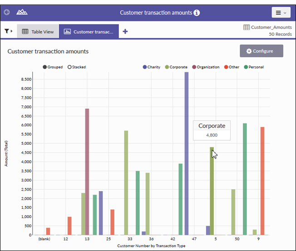Open the hamburger menu dropdown
Screen dimensions: 296x251
(281, 13)
